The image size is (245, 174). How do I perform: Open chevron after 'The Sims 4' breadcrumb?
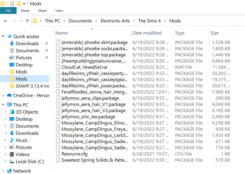(165, 21)
